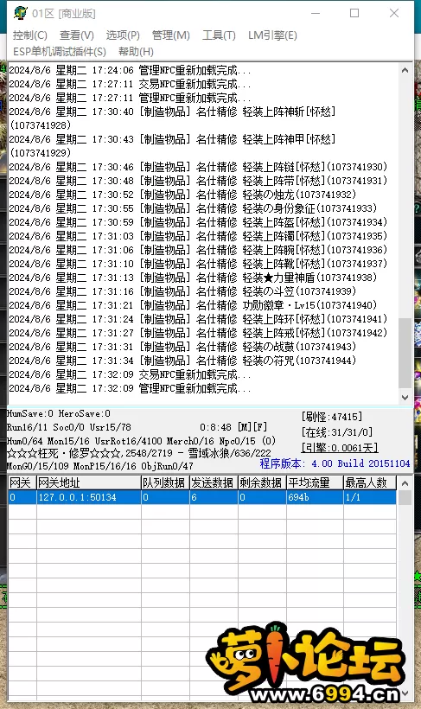Click log line 轻装上阵靴[怀愁](1073741937)
Image resolution: width=421 pixels, height=709 pixels.
[x=198, y=264]
